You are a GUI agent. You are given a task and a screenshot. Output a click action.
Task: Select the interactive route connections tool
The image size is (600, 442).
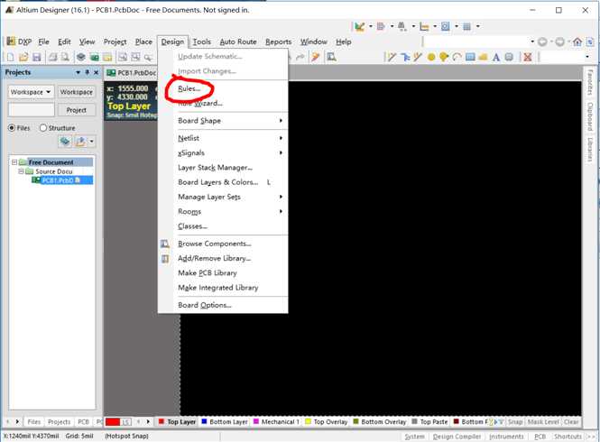click(392, 57)
